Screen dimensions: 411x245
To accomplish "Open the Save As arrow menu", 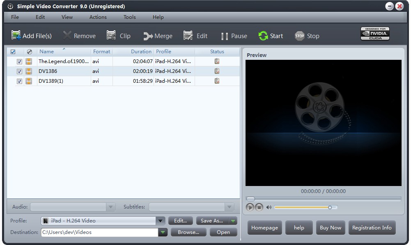I will click(233, 221).
